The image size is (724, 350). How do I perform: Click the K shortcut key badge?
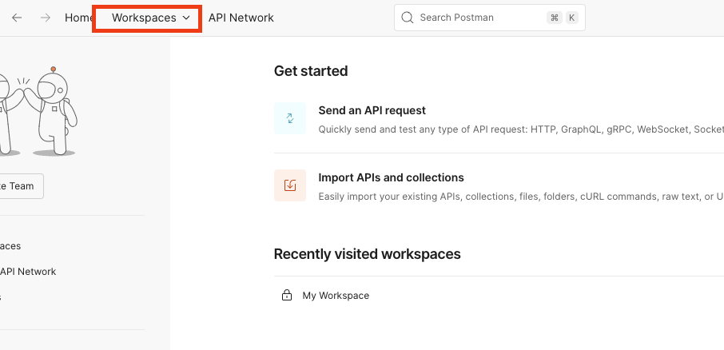[x=572, y=18]
